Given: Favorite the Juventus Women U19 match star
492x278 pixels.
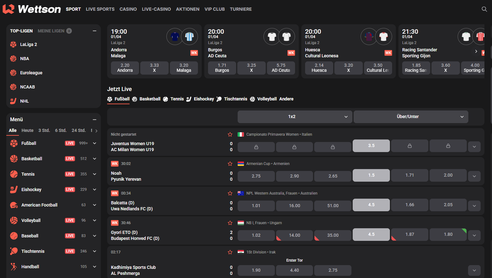Looking at the screenshot, I should 230,134.
